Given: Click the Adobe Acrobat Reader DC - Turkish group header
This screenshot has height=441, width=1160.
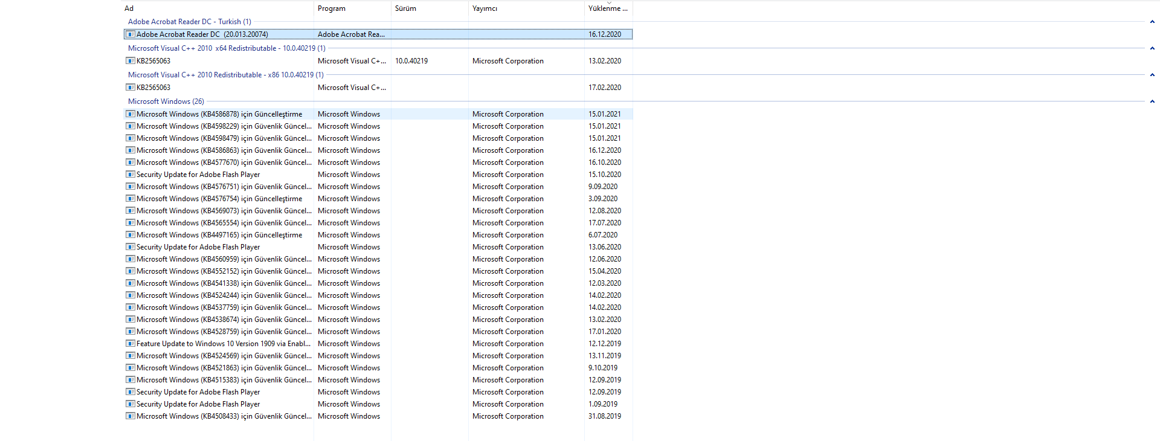Looking at the screenshot, I should coord(189,22).
